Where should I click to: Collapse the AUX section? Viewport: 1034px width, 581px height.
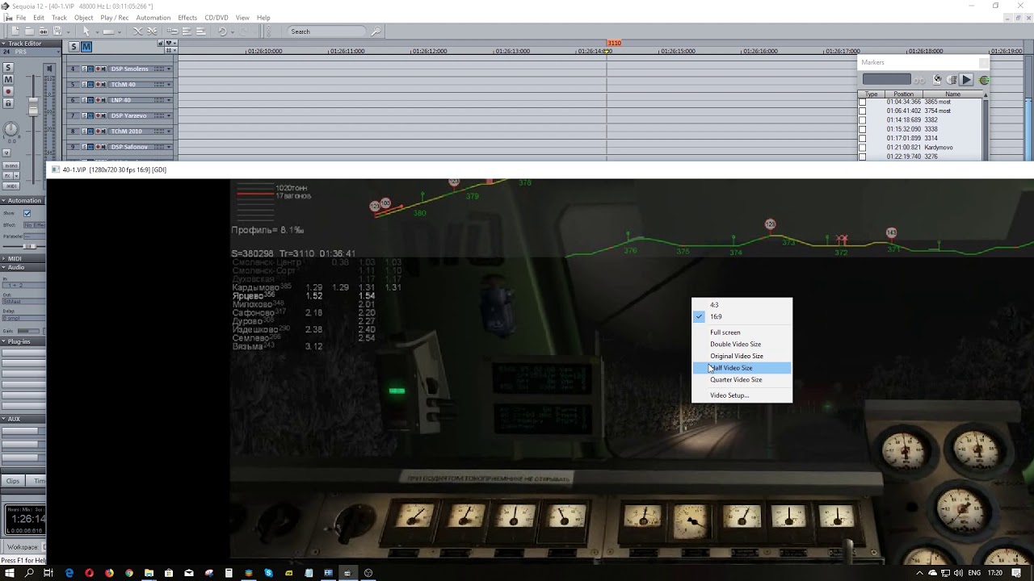tap(4, 419)
